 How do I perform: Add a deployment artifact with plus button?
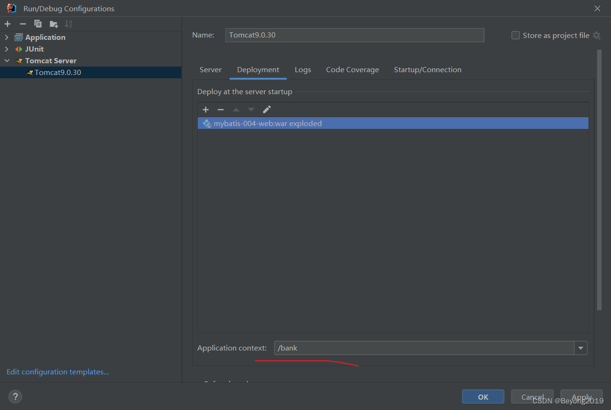[x=206, y=110]
